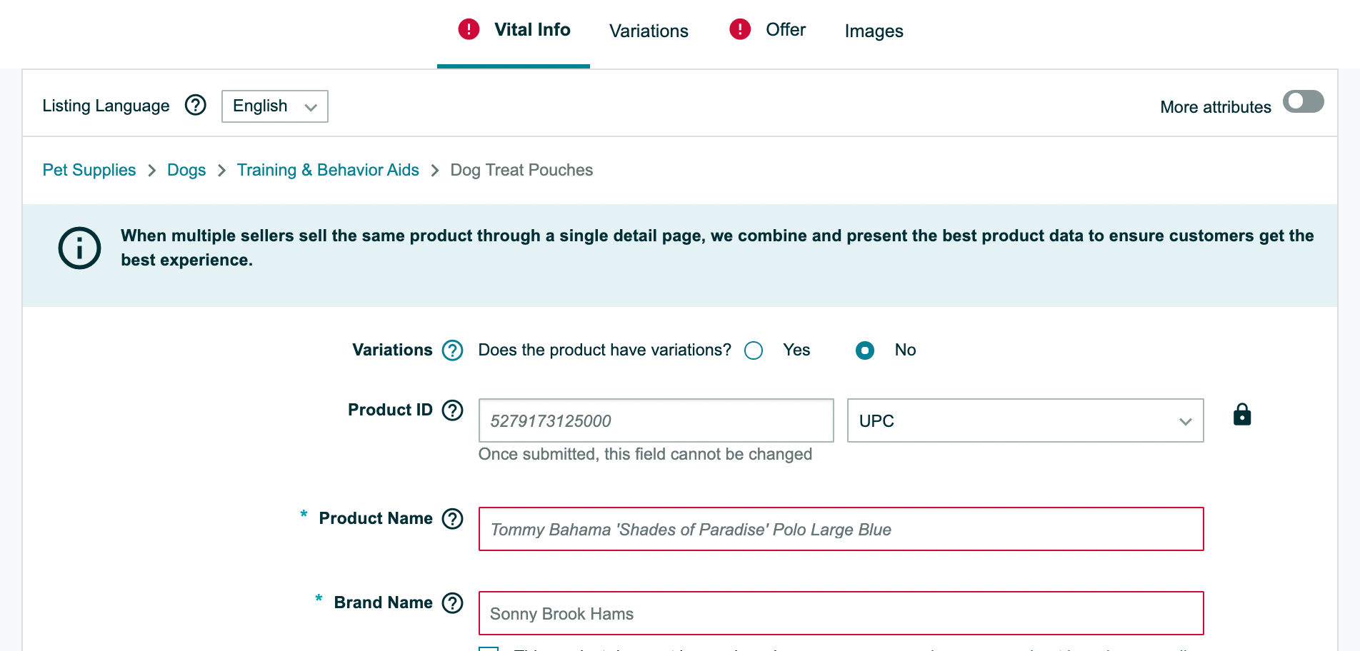Screen dimensions: 1360x651
Task: Click the red error icon beside Offer
Action: point(740,29)
